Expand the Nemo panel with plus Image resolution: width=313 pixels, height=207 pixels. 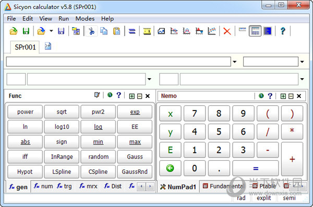tap(283, 96)
